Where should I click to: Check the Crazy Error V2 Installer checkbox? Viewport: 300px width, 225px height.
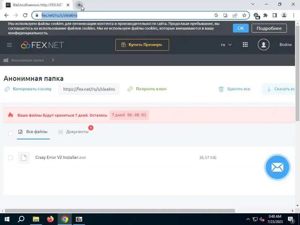pyautogui.click(x=11, y=158)
